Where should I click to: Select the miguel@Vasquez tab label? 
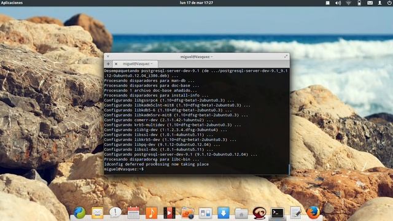pos(138,64)
